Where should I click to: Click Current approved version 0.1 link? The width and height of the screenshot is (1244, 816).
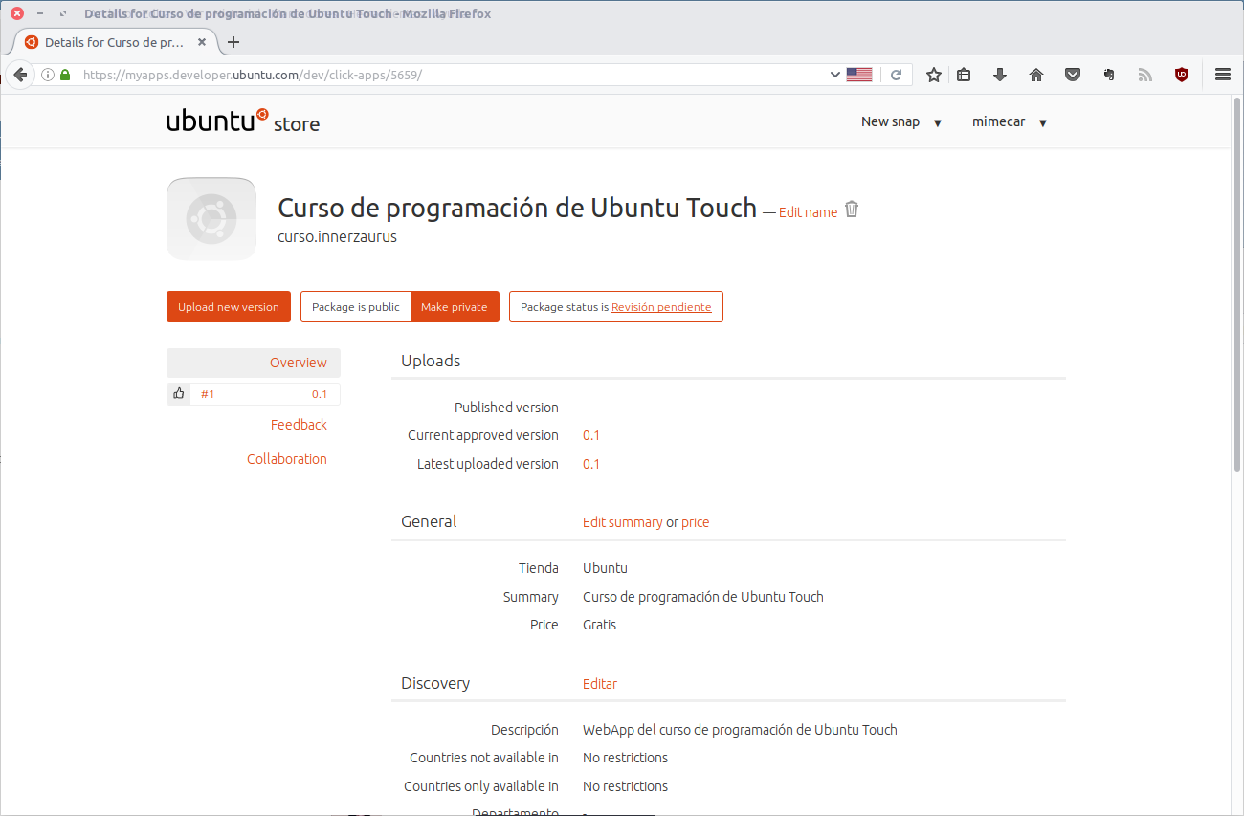point(591,435)
